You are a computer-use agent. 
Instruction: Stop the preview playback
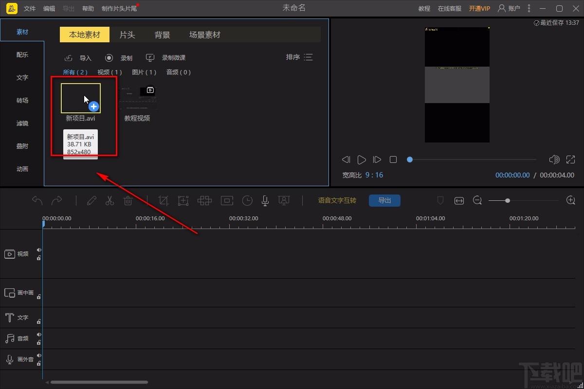393,159
